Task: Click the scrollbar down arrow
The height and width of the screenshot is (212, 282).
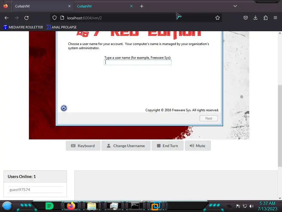Action: click(x=280, y=198)
